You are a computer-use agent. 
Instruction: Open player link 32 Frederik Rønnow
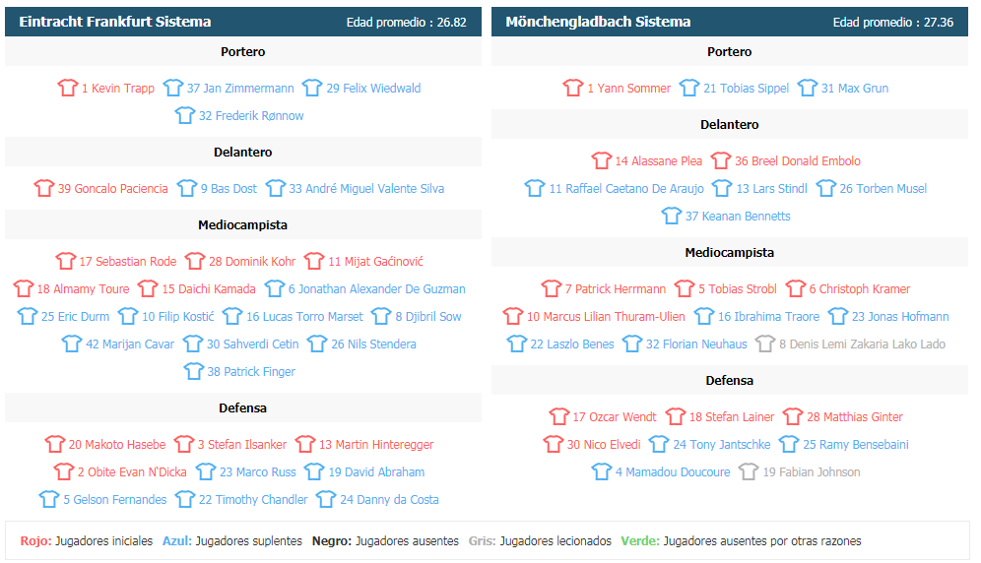tap(251, 116)
